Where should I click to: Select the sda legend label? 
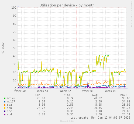click(9, 105)
